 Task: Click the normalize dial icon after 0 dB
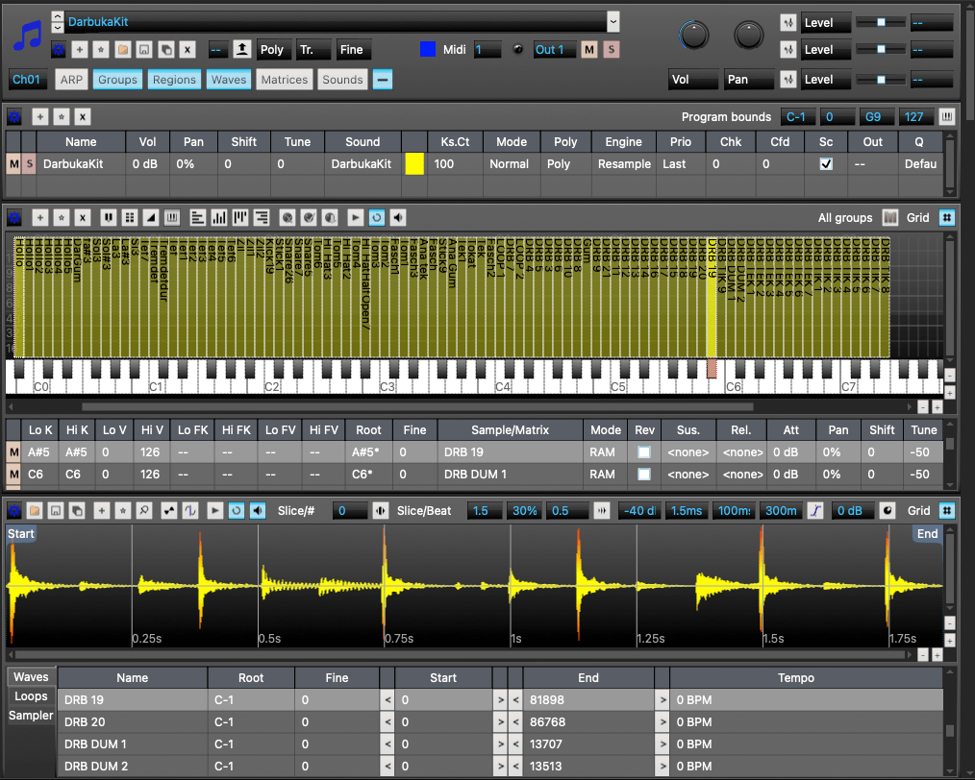click(x=887, y=510)
